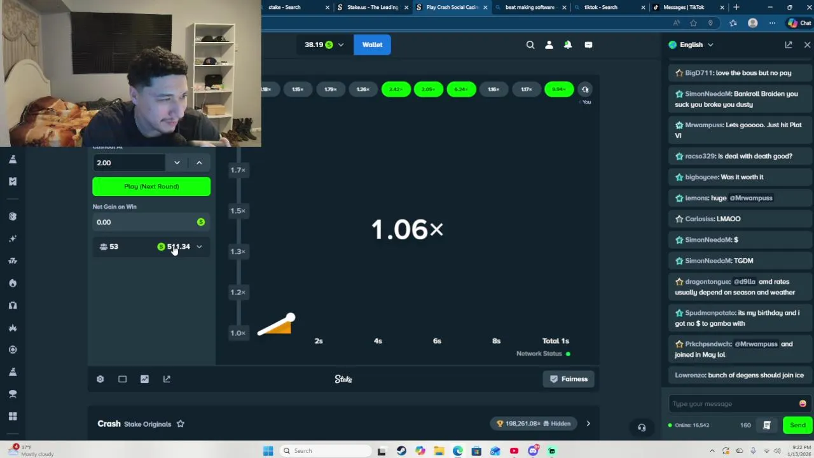Open the 2.42x previous round result
This screenshot has height=458, width=814.
click(396, 90)
